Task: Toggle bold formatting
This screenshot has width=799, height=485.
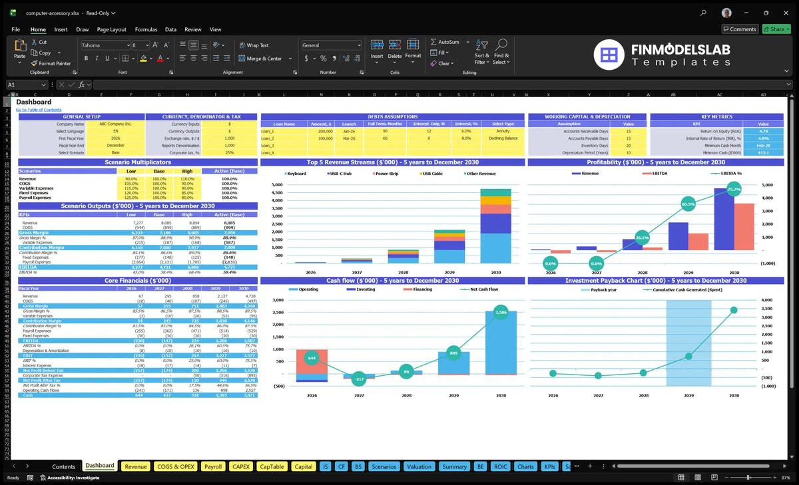Action: (x=86, y=59)
